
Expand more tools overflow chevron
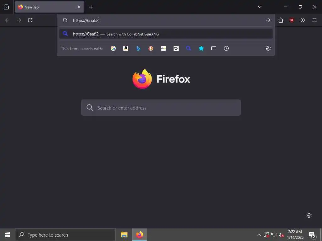click(303, 20)
